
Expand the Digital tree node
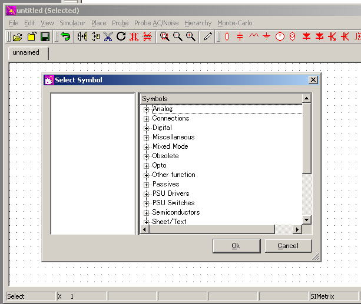tap(146, 128)
